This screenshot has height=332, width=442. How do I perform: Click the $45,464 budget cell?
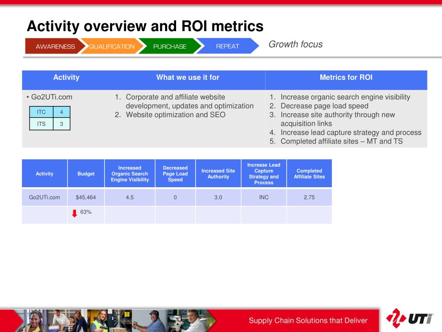click(86, 197)
